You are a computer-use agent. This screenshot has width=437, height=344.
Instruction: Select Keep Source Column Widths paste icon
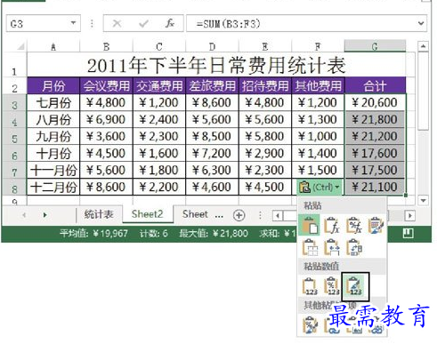tap(331, 248)
